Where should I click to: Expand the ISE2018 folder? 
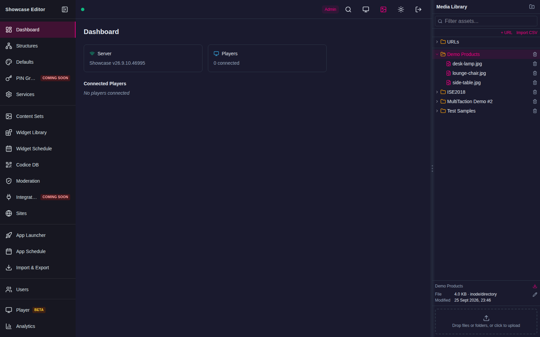click(437, 92)
